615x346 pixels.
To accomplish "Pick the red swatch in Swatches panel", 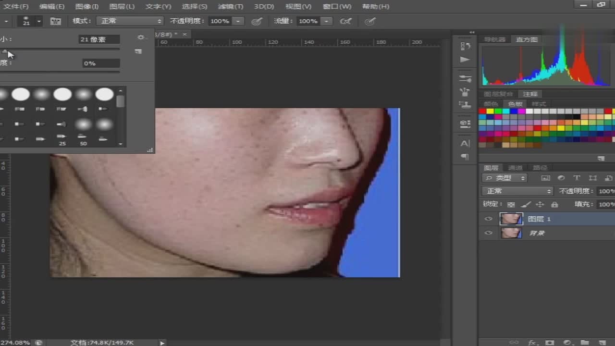I will coord(482,111).
